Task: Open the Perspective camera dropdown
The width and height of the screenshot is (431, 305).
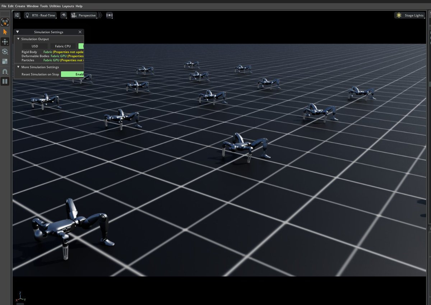Action: (x=84, y=15)
